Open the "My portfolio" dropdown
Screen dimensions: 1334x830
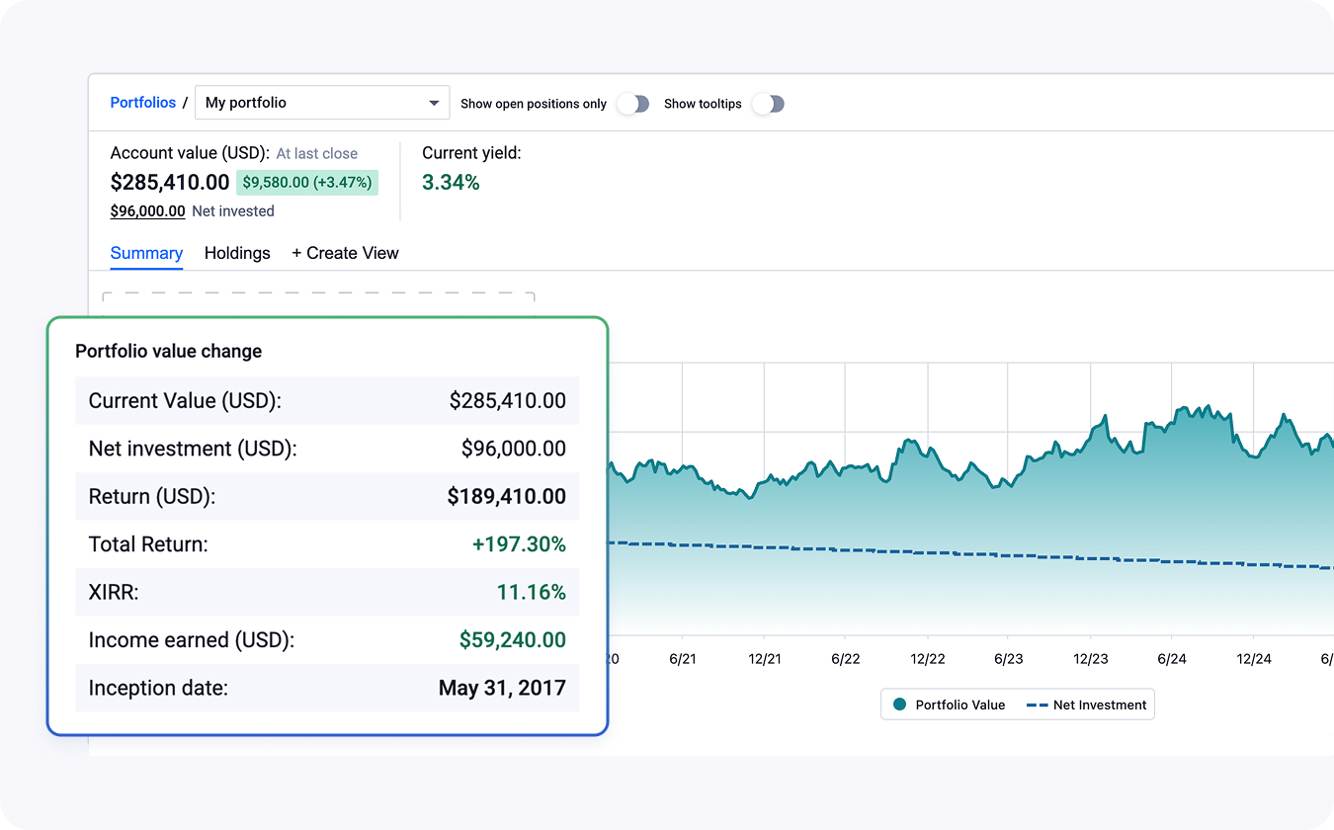322,102
